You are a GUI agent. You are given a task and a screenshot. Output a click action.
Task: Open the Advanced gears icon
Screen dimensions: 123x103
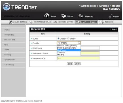click(x=81, y=16)
